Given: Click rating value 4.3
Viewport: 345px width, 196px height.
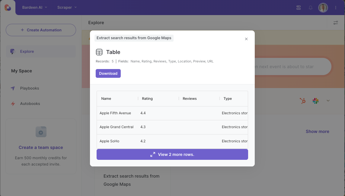Looking at the screenshot, I should pos(143,127).
